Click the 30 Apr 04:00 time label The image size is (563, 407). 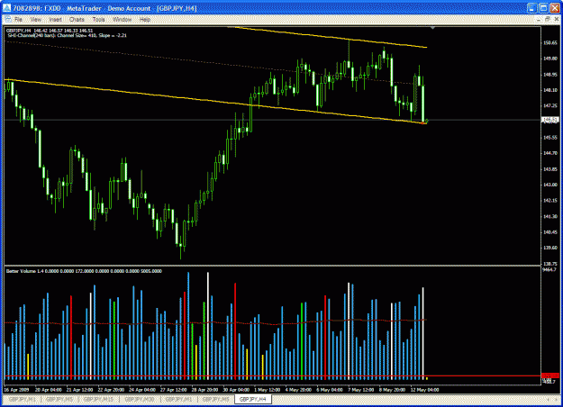[236, 390]
